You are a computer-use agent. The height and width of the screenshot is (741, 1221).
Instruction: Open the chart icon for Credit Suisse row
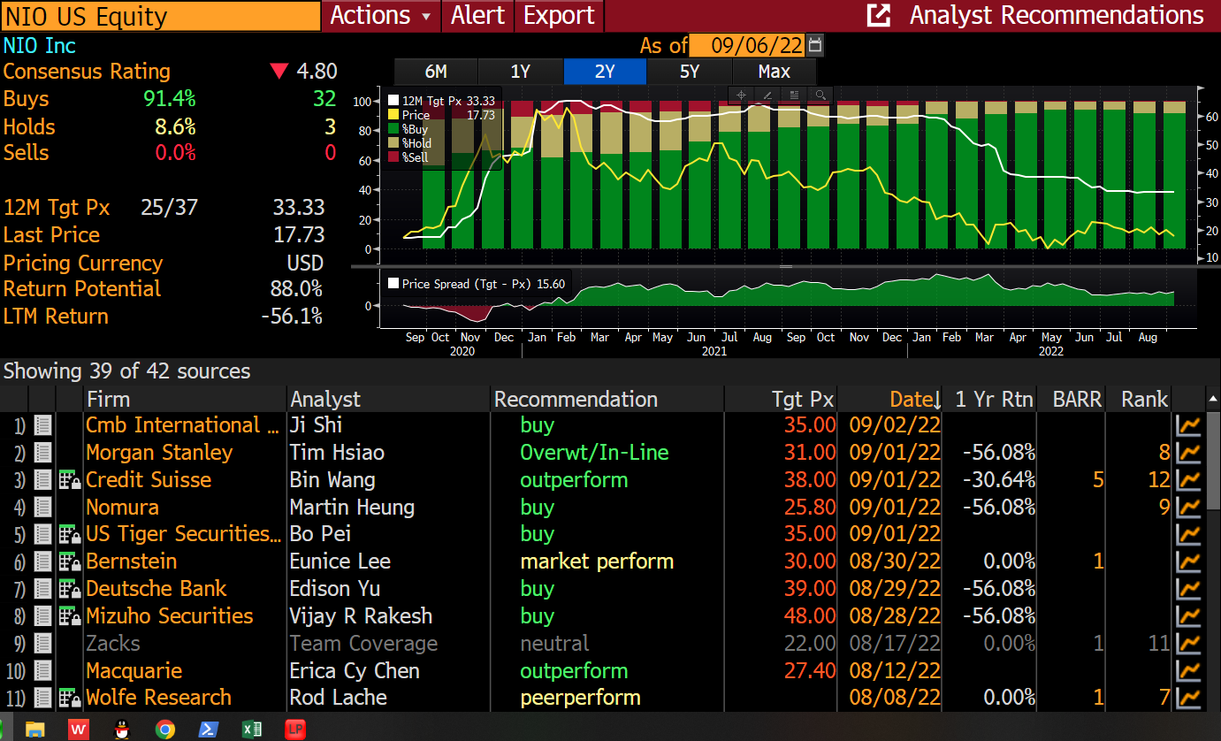[x=1189, y=480]
